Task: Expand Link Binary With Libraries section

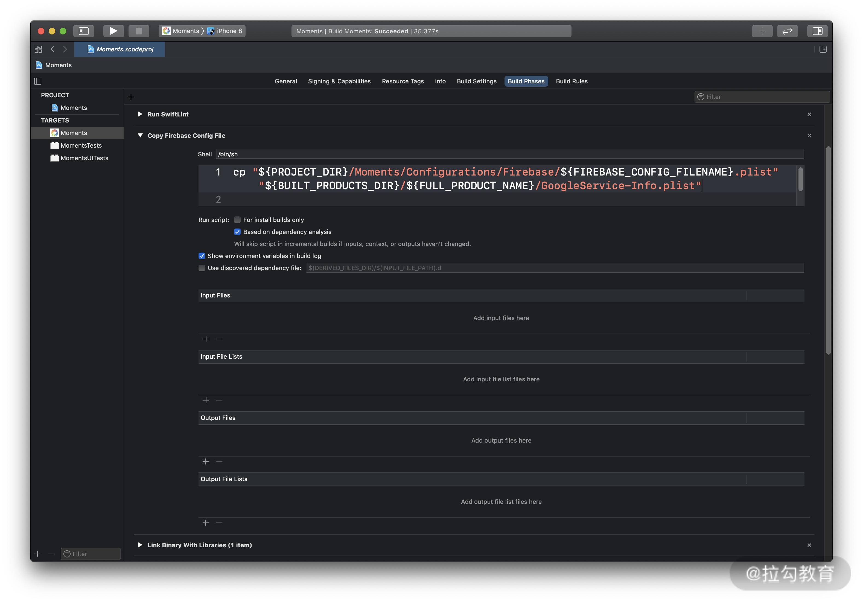Action: [x=140, y=545]
